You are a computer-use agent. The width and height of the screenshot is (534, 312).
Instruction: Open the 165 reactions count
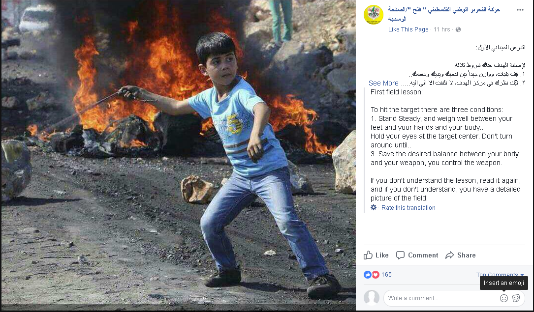pos(386,275)
